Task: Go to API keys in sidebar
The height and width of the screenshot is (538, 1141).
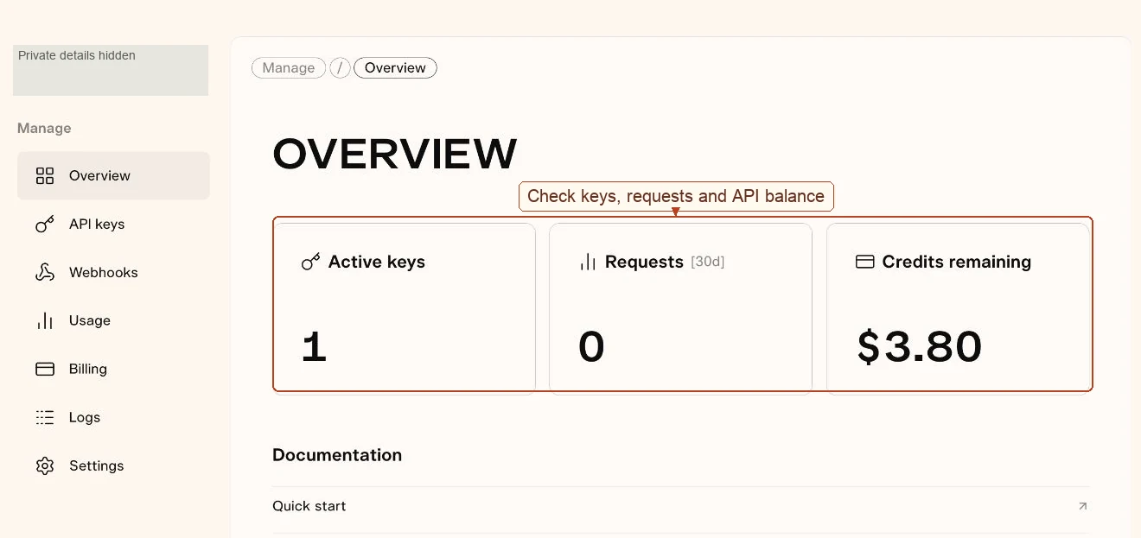Action: coord(113,225)
